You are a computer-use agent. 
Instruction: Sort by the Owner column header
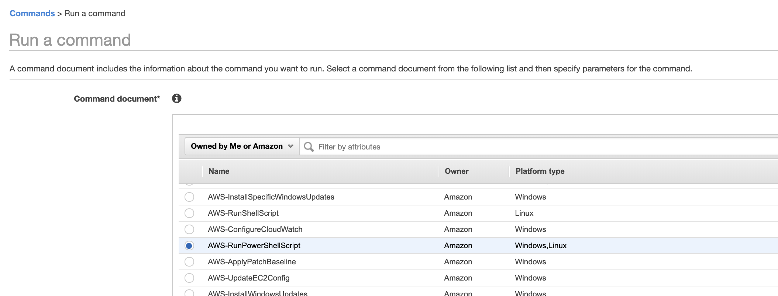click(x=457, y=171)
